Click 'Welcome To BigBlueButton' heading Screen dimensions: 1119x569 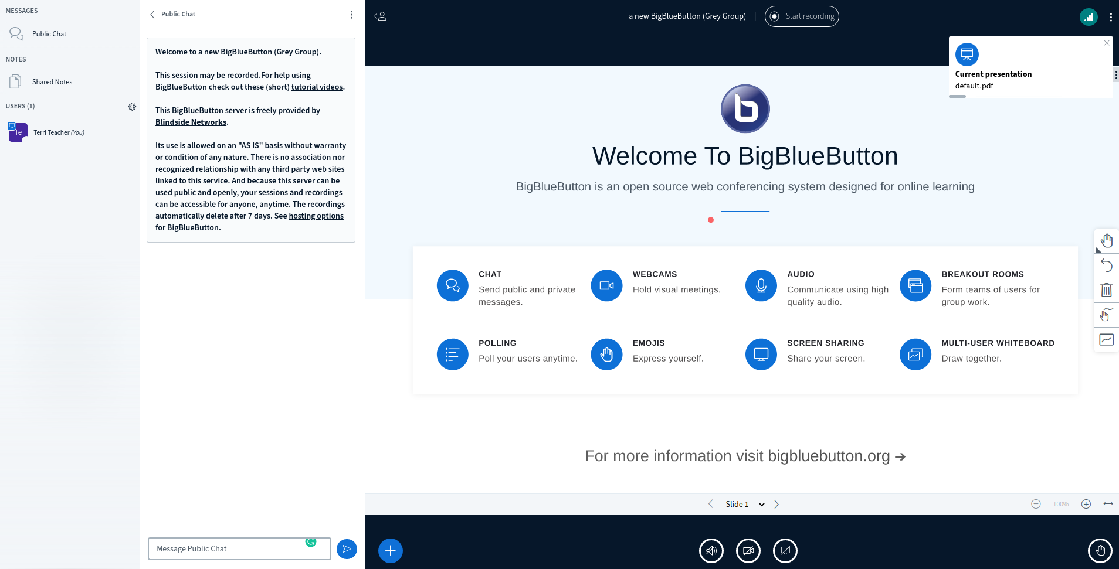[745, 156]
